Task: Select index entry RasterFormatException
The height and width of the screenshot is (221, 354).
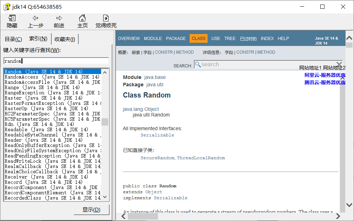Action: coord(53,103)
